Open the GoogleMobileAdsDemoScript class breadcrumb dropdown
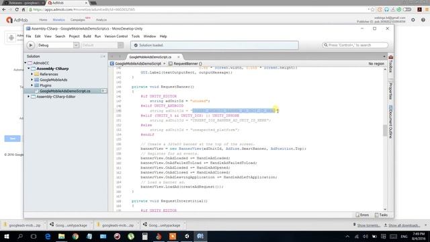The image size is (430, 242). (138, 64)
